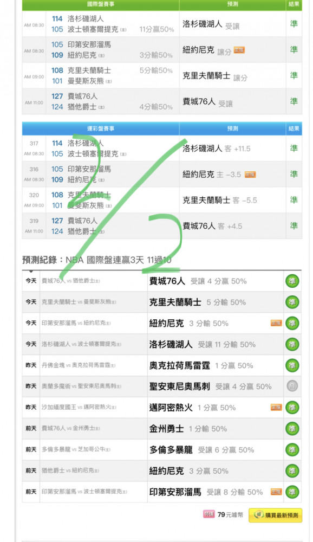Click 多倫多暴龍 受讓 6分贏 50% prediction
The width and height of the screenshot is (313, 542).
(x=202, y=450)
